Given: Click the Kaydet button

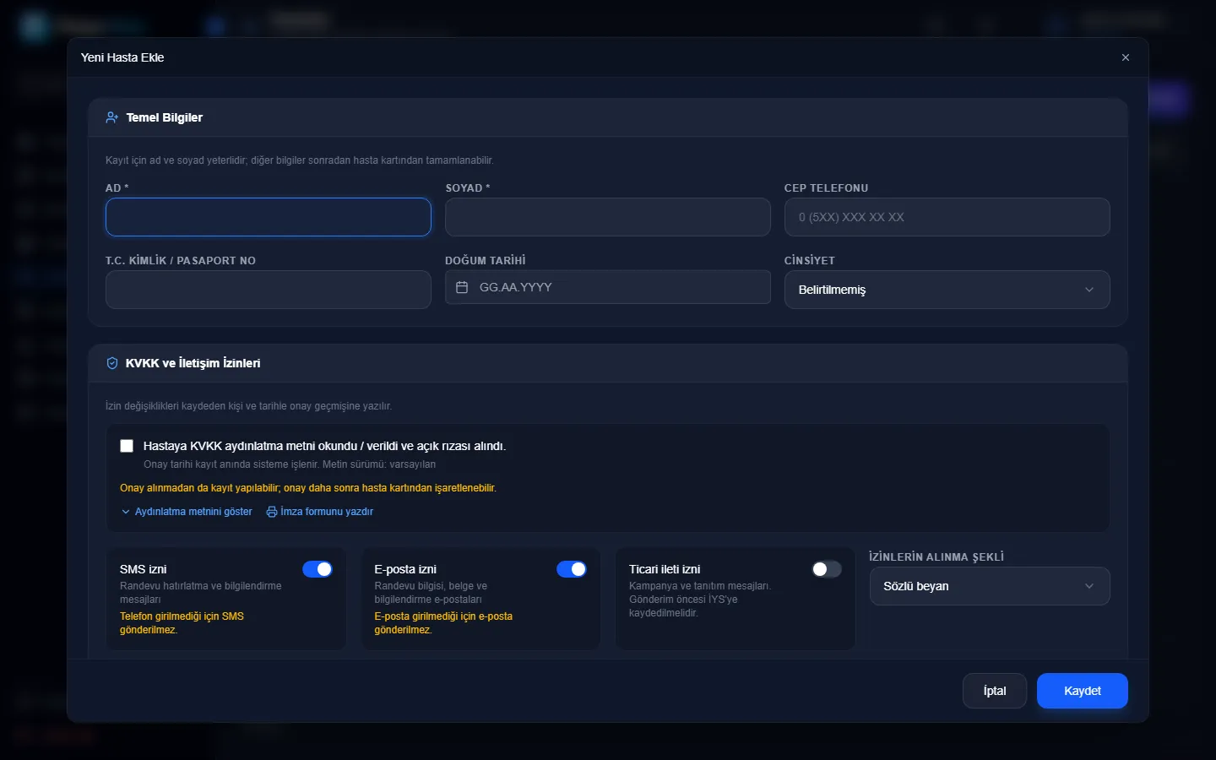Looking at the screenshot, I should pyautogui.click(x=1082, y=691).
